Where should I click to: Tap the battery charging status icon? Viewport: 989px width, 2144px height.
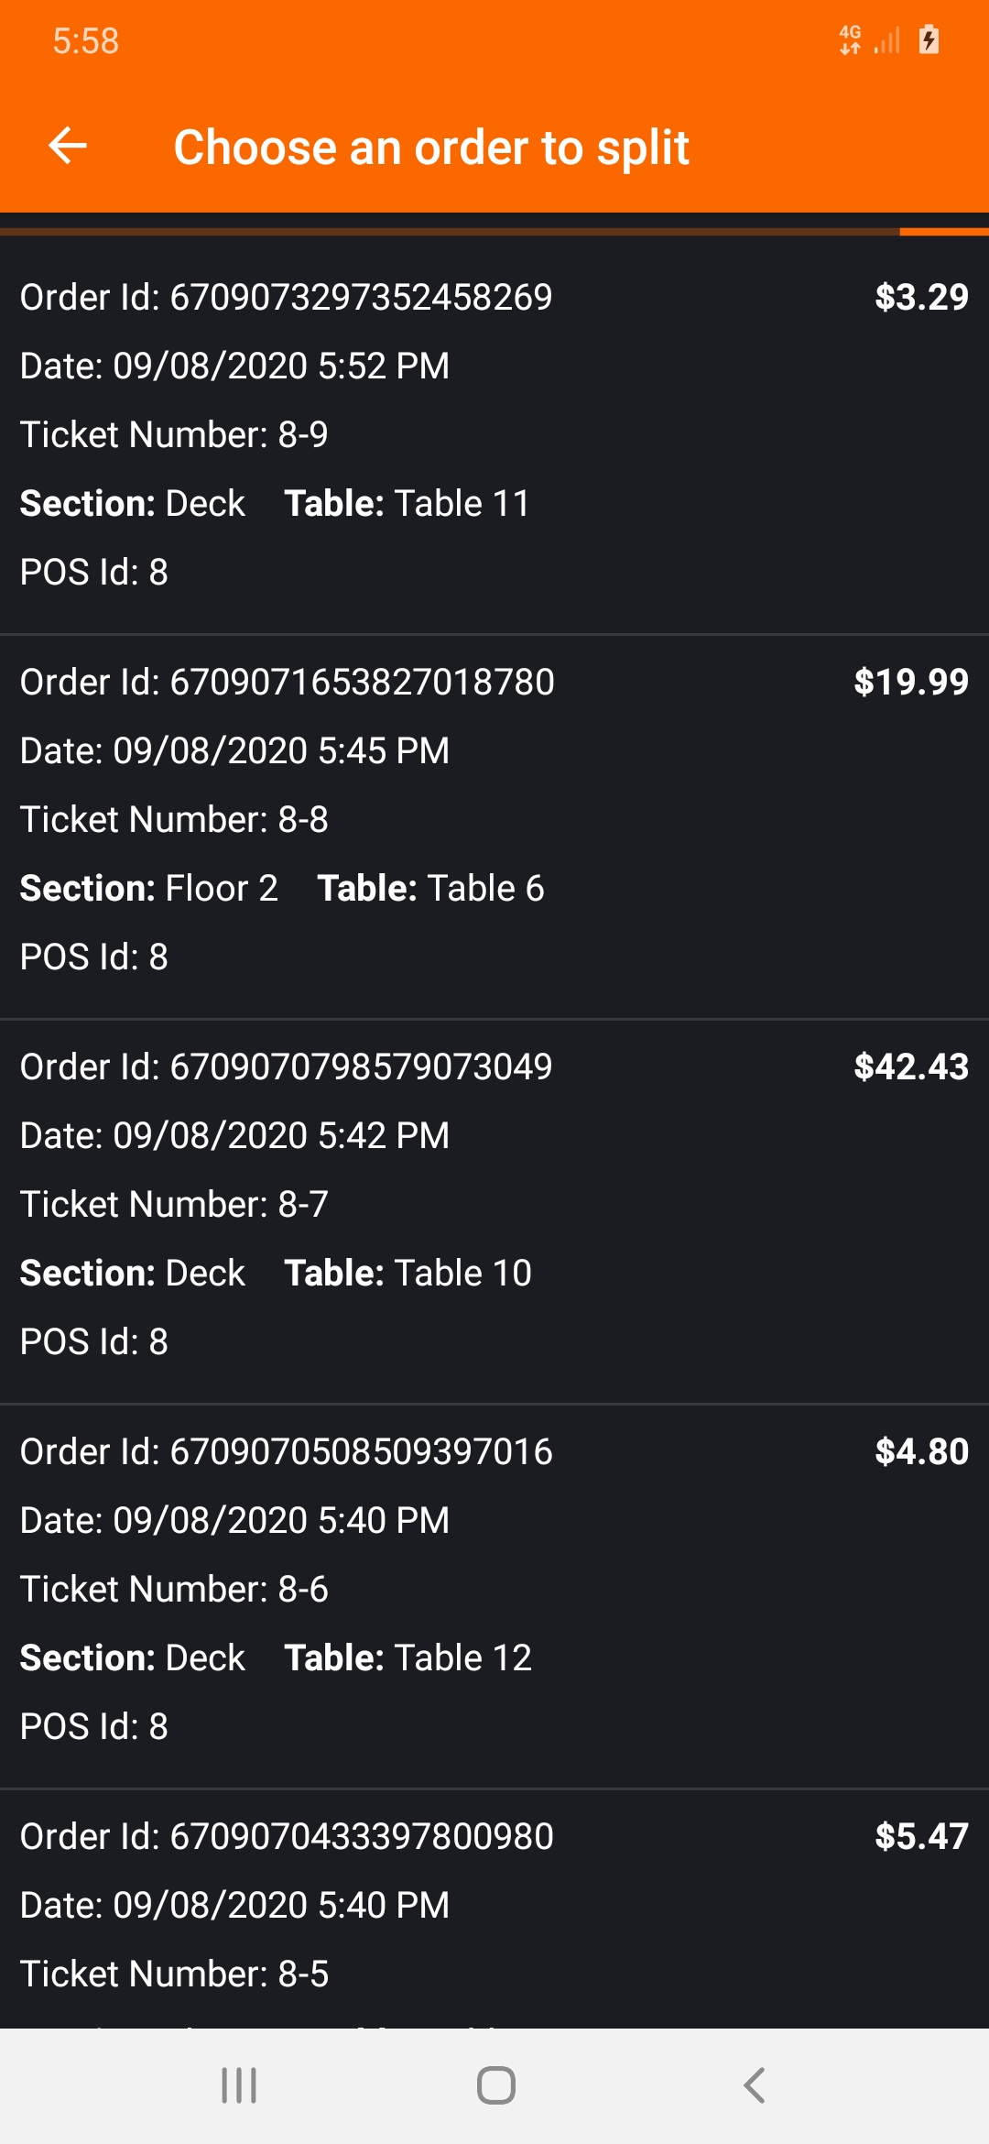[x=929, y=40]
